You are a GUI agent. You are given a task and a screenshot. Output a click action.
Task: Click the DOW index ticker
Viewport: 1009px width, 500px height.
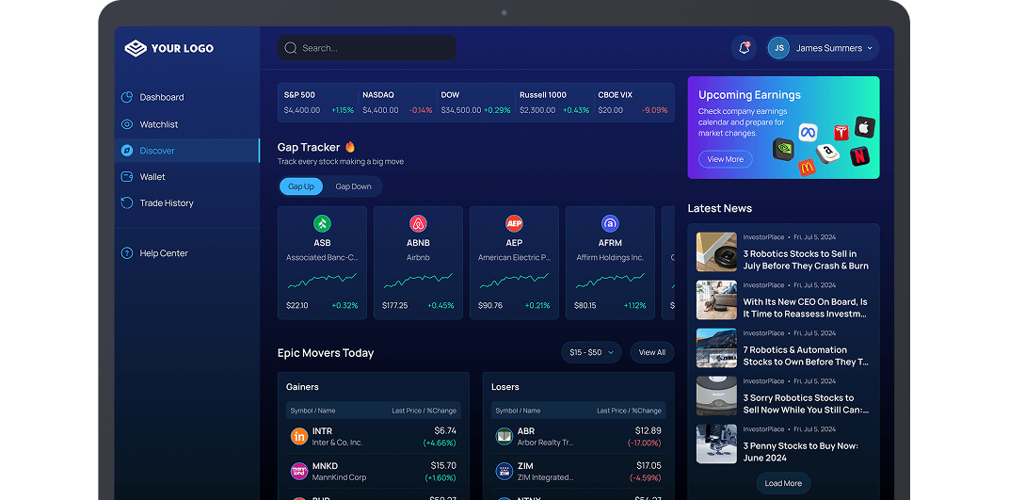(475, 103)
